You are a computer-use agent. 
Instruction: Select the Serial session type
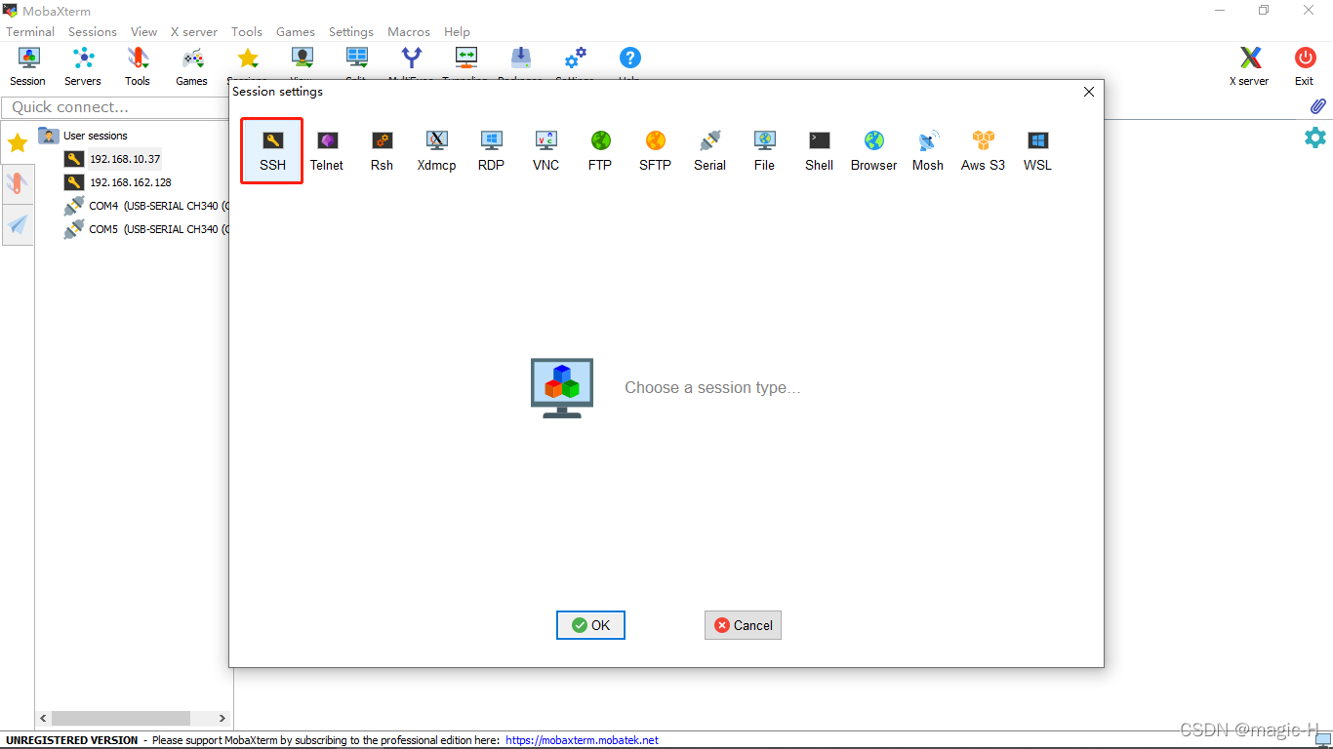click(709, 151)
